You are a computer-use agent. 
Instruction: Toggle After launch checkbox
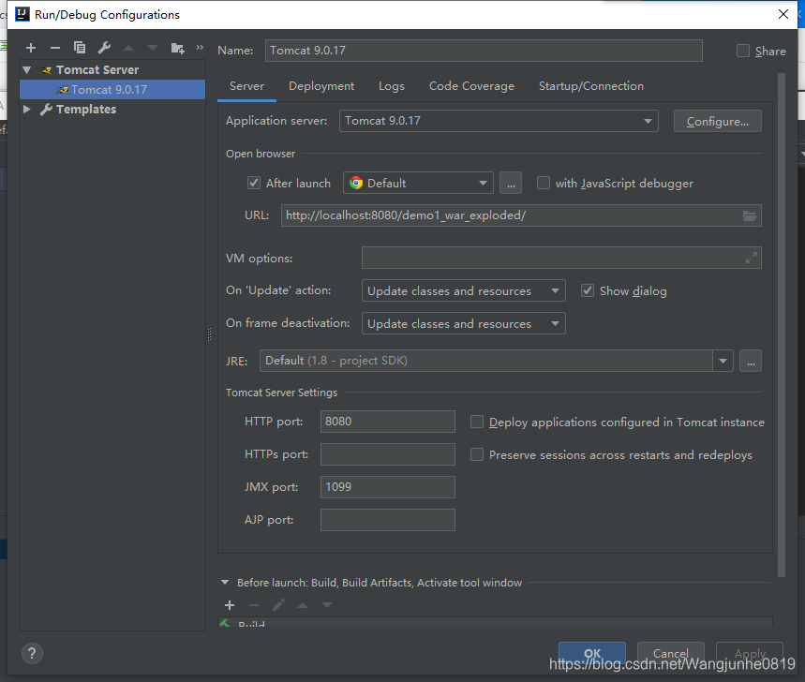click(x=254, y=183)
